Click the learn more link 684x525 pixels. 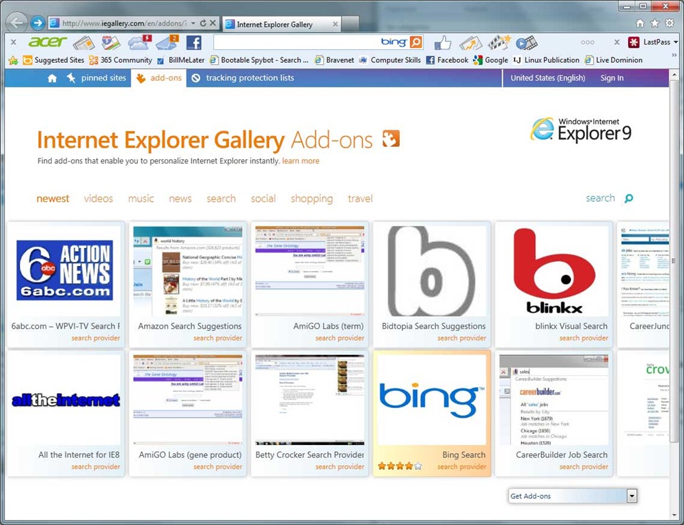(301, 161)
